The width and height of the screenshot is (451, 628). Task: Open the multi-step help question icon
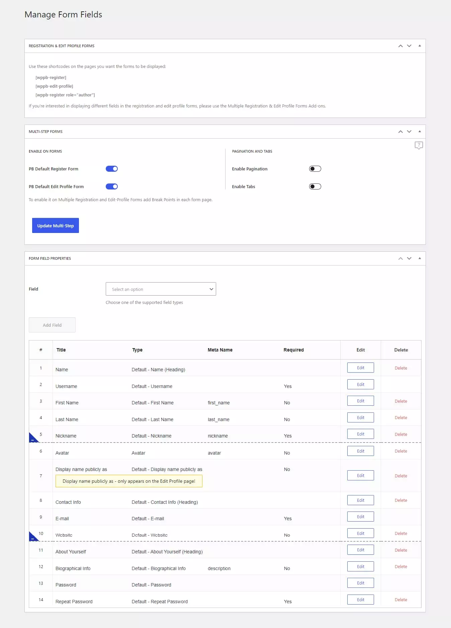click(x=419, y=145)
